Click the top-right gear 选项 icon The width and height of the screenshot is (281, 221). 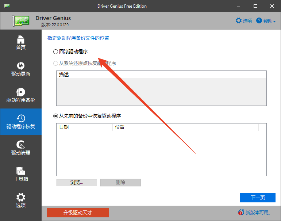239,20
